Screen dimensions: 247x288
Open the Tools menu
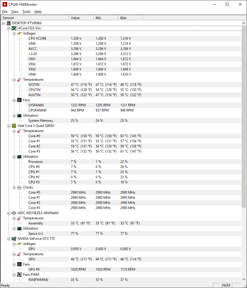coord(26,12)
